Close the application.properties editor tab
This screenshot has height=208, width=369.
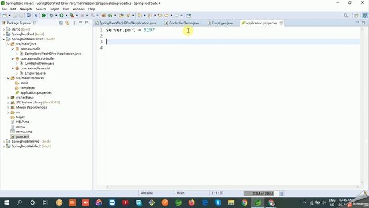[x=281, y=23]
